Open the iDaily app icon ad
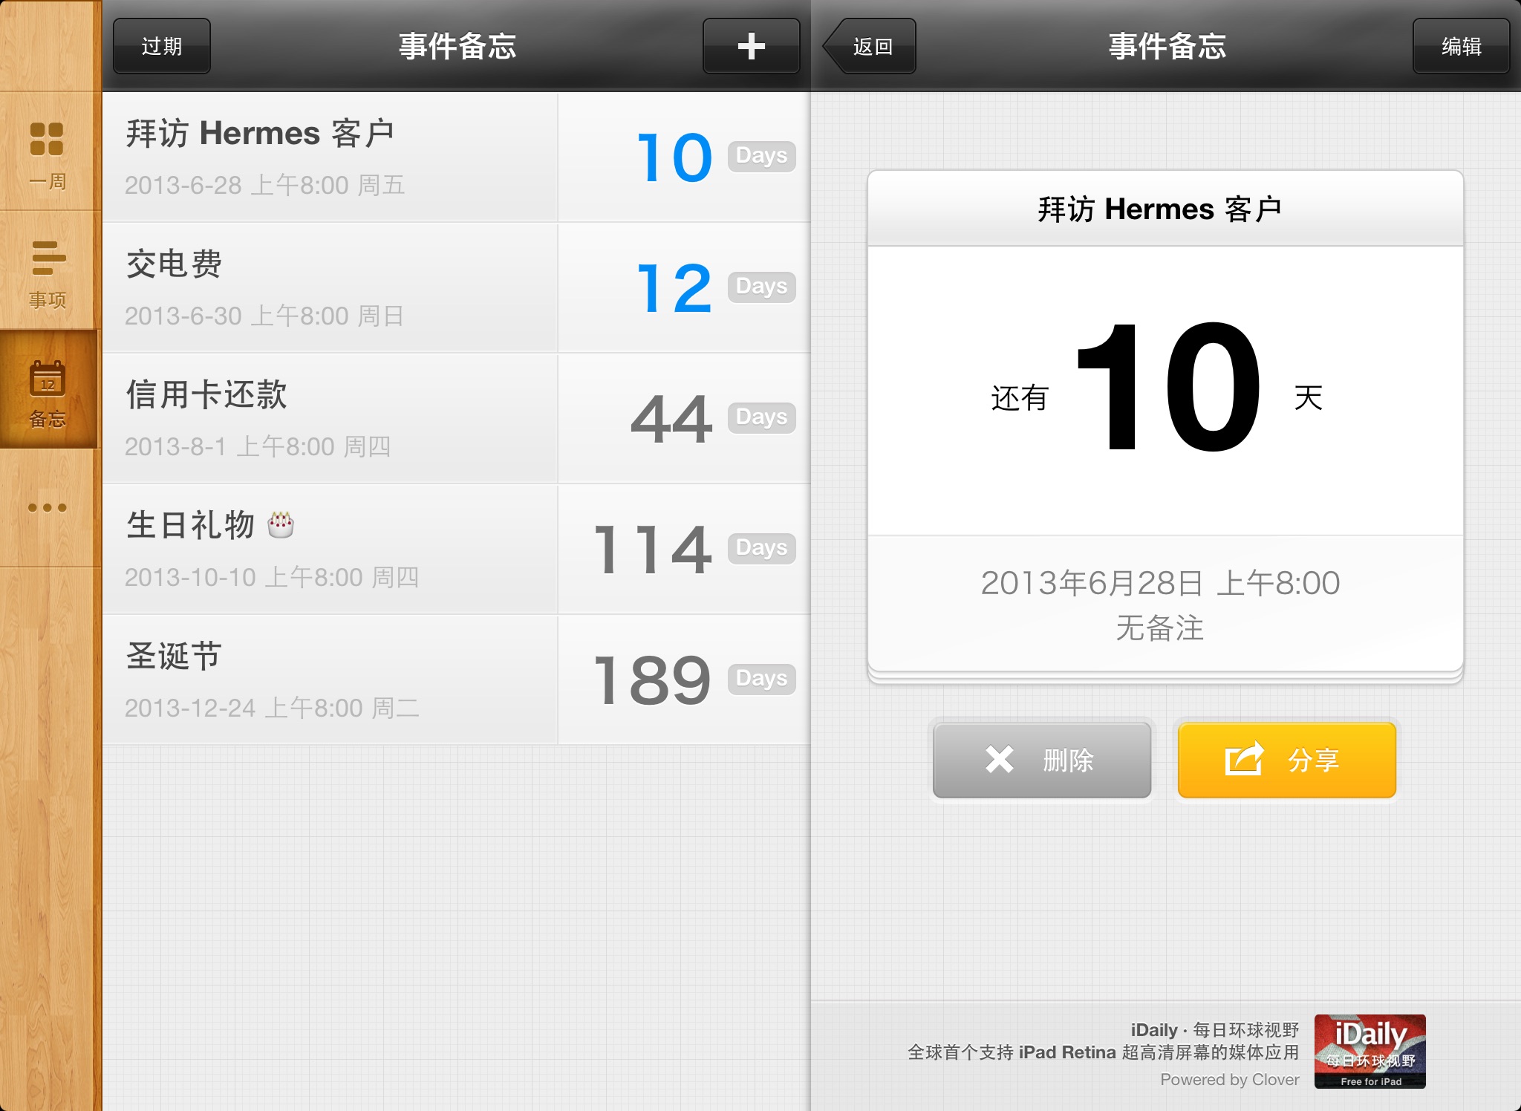1521x1111 pixels. pyautogui.click(x=1369, y=1052)
